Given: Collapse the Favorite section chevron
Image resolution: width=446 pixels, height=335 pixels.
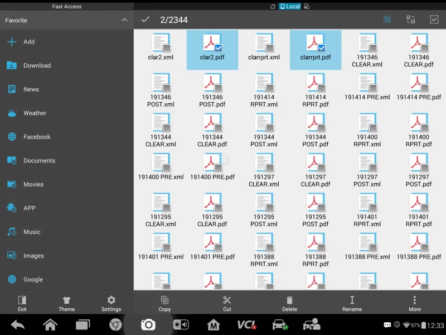Looking at the screenshot, I should click(x=124, y=20).
